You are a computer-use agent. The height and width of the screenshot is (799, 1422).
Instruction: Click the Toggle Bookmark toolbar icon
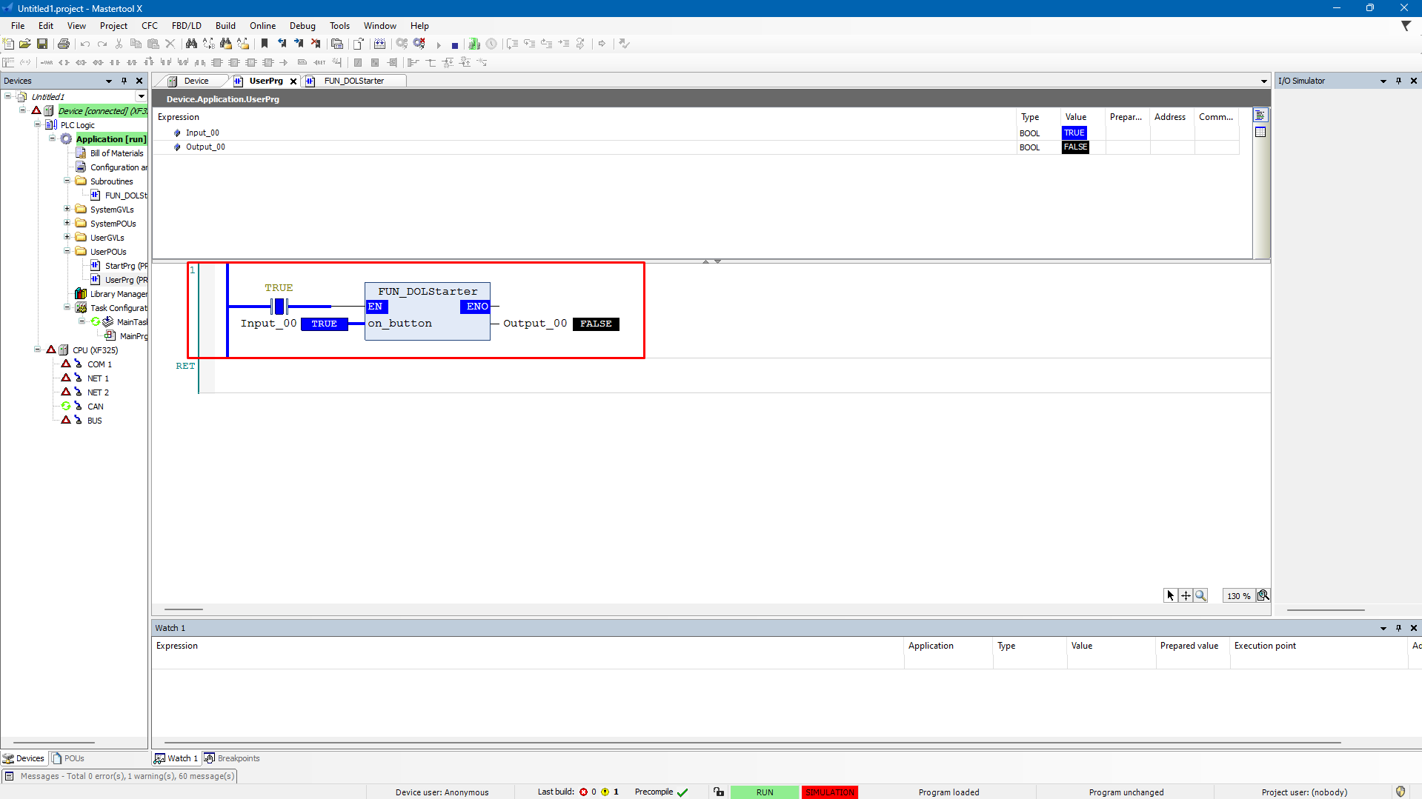(x=265, y=44)
